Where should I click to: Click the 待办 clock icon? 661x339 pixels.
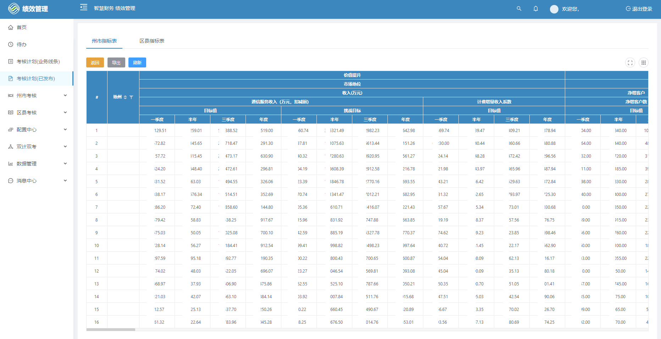[11, 44]
